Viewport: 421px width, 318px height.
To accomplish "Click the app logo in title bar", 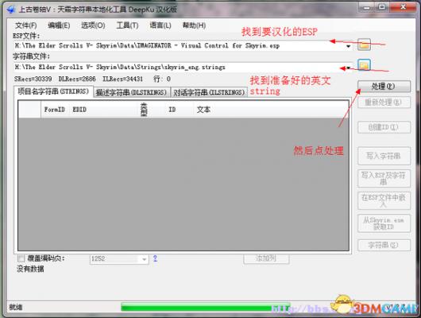I will (x=12, y=10).
